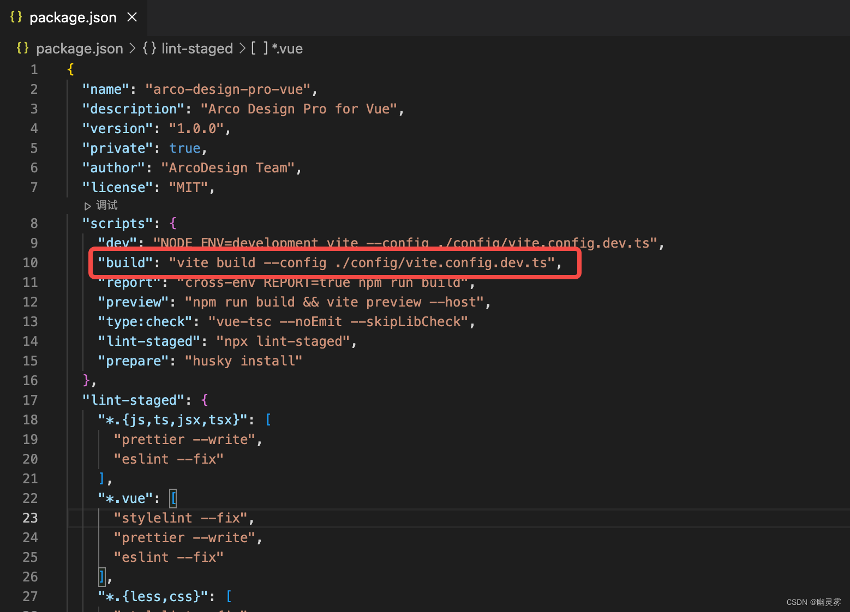The image size is (850, 612).
Task: Click the braces icon before breadcrumb lint-staged
Action: pos(149,48)
